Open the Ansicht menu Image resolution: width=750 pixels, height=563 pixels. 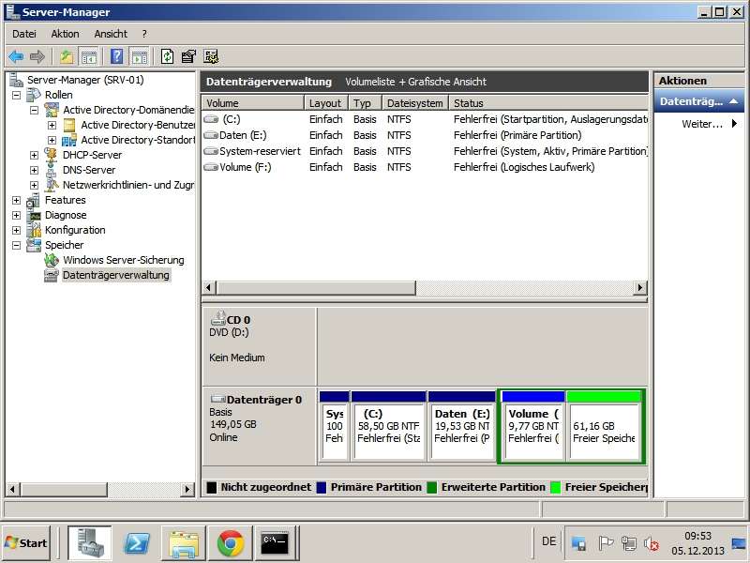click(111, 34)
